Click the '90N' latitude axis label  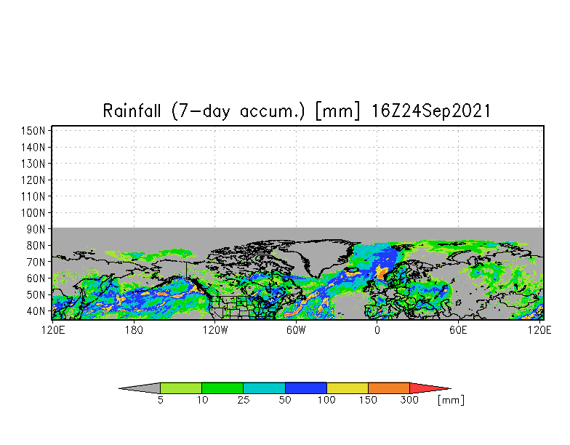click(36, 229)
